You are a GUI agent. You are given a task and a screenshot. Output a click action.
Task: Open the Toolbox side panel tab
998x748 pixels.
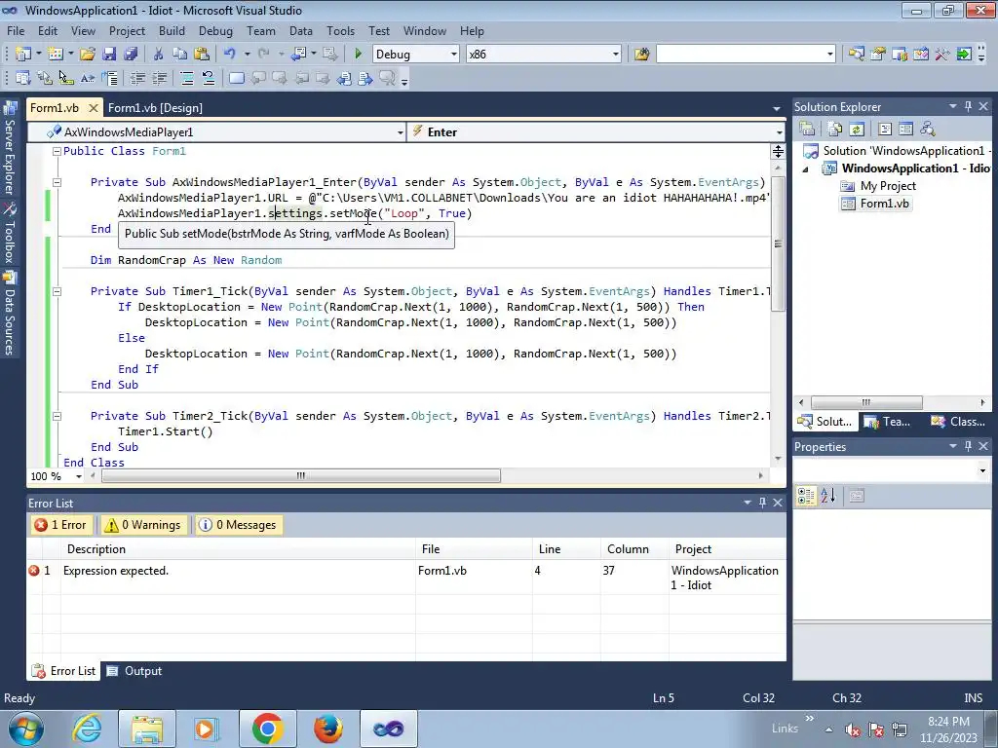pyautogui.click(x=10, y=234)
